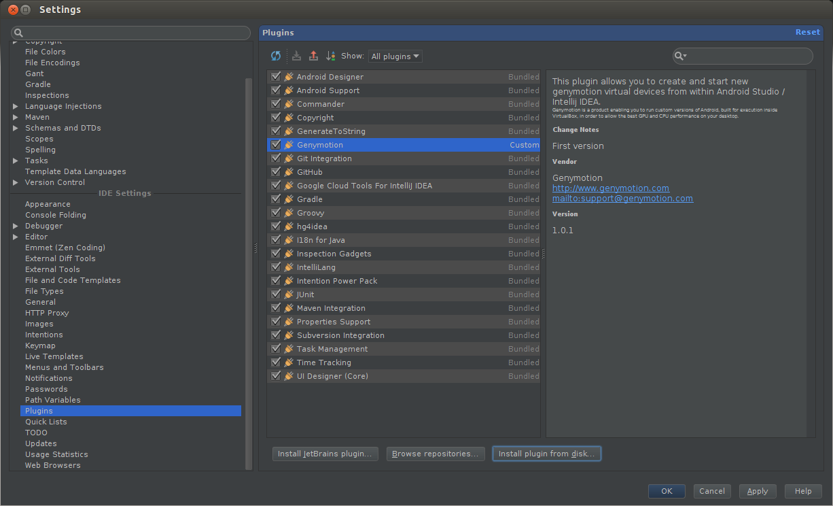Open the Appearance settings page
The width and height of the screenshot is (833, 506).
(48, 204)
